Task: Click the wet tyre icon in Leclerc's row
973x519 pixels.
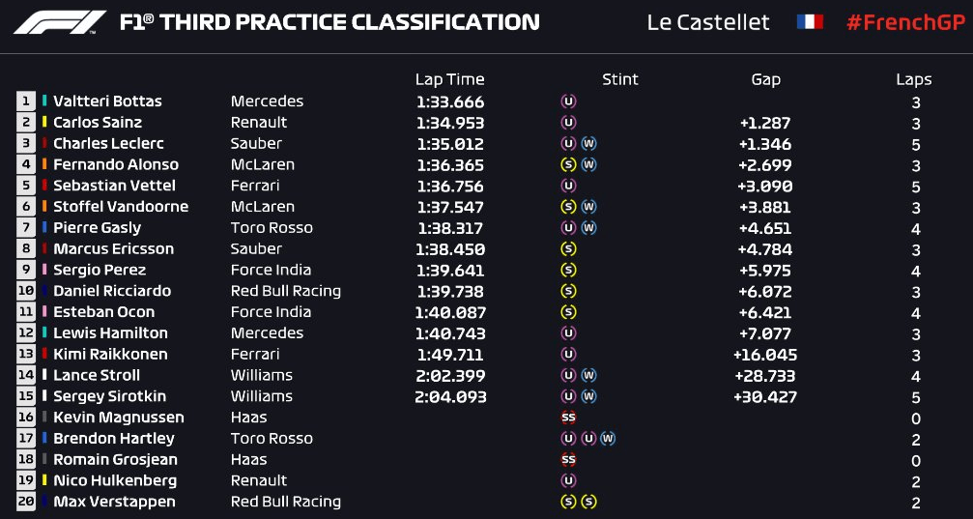Action: point(588,143)
